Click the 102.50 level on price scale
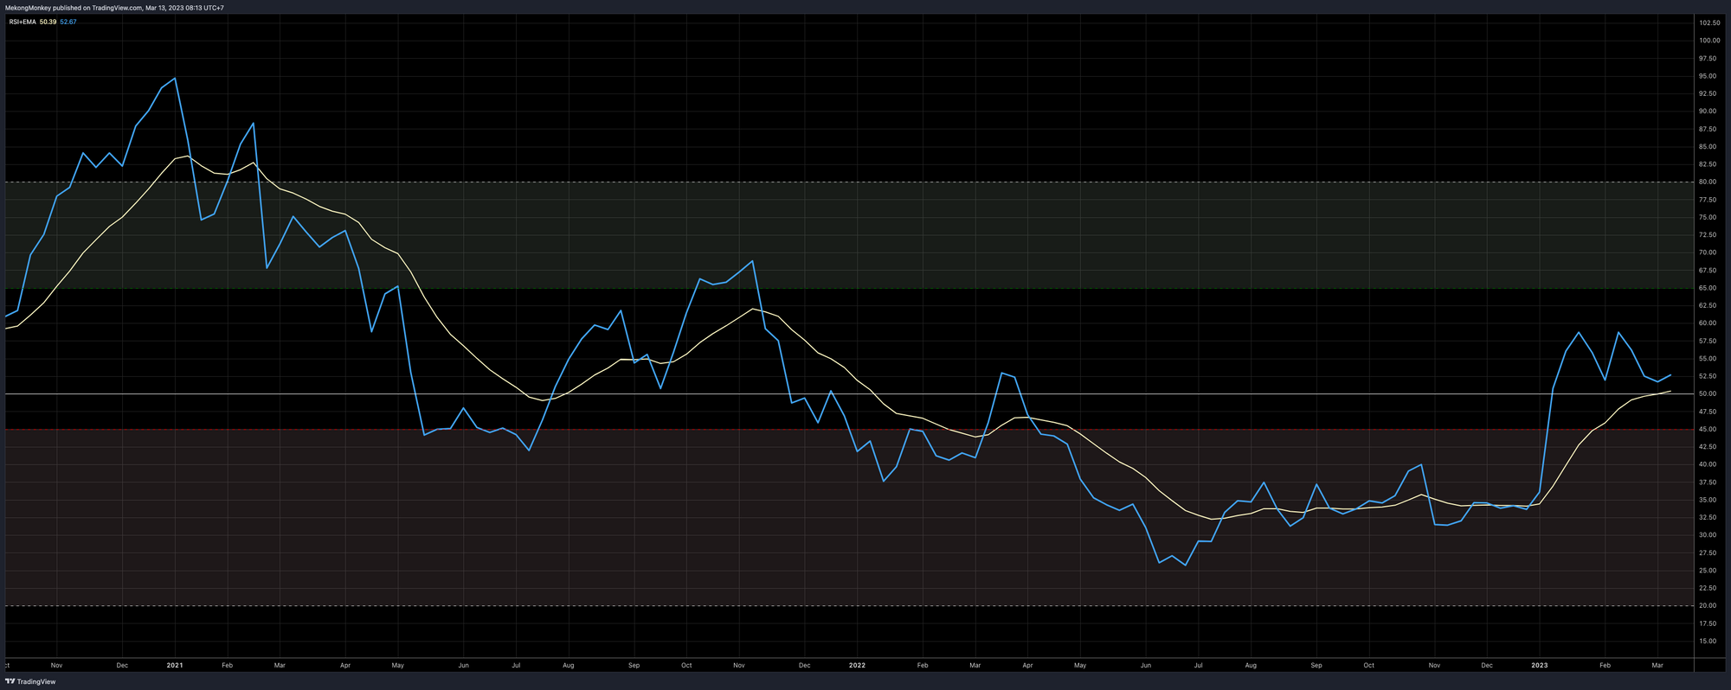1731x690 pixels. [1709, 22]
